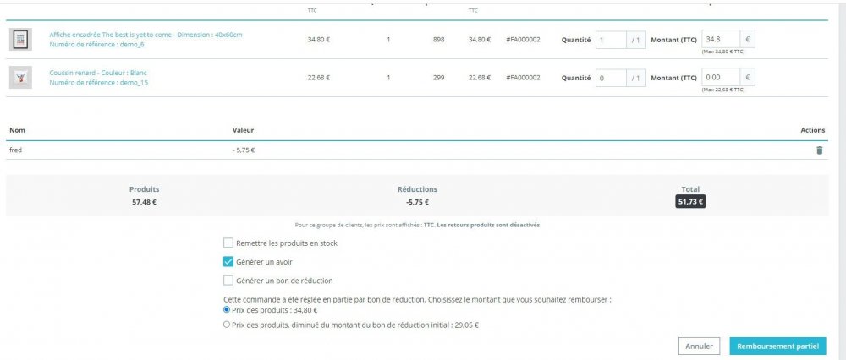Screen dimensions: 846x360
Task: Click unit price 22,68 € of Coussin renard
Action: click(x=318, y=78)
